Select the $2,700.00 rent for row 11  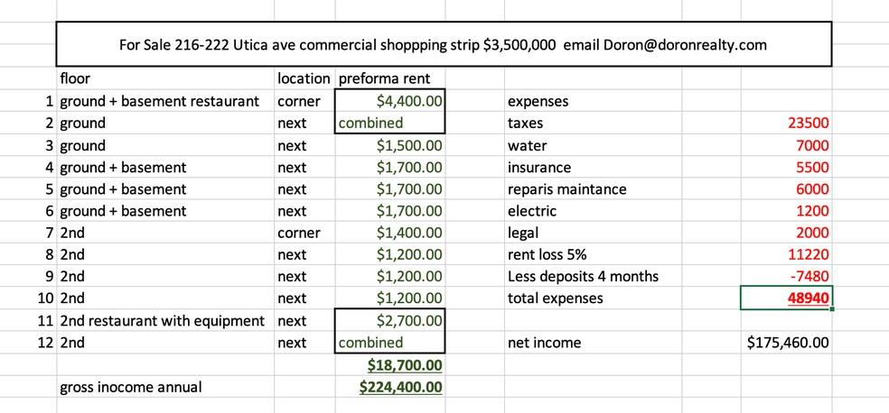point(390,320)
